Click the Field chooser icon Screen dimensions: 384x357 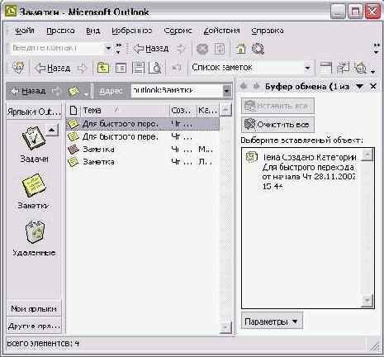[343, 68]
